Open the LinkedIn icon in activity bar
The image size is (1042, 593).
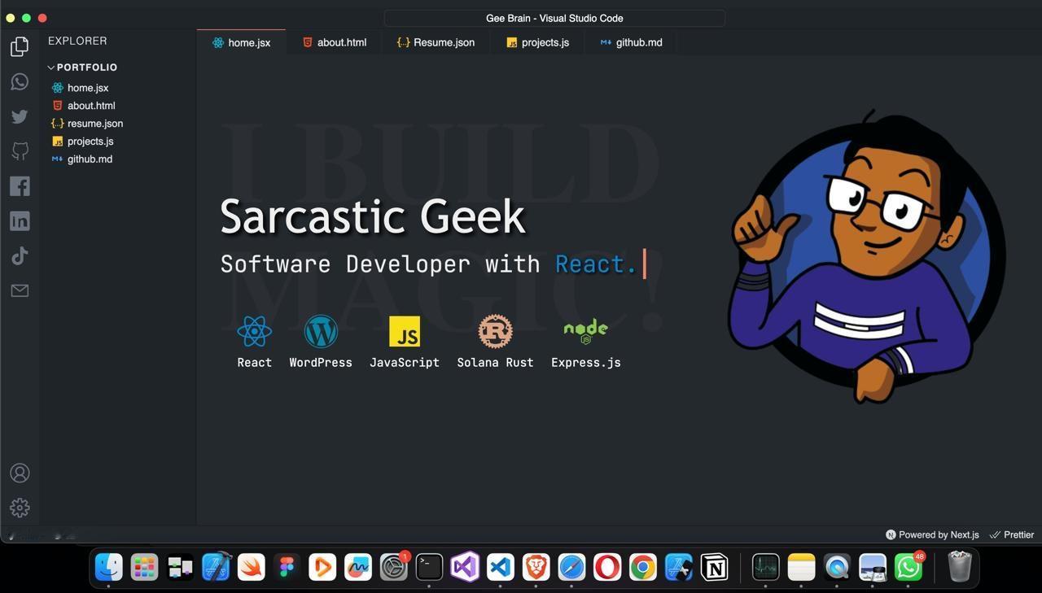click(x=20, y=221)
